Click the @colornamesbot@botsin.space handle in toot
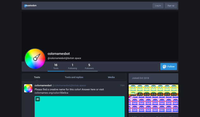The width and height of the screenshot is (200, 117). click(x=69, y=85)
